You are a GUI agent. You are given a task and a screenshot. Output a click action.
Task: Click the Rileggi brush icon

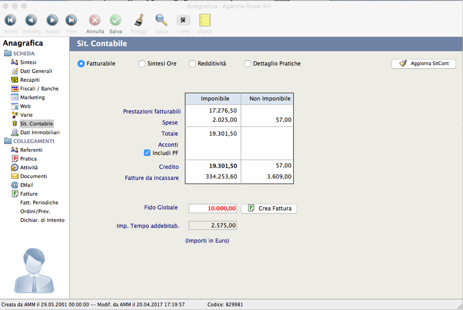tap(139, 20)
